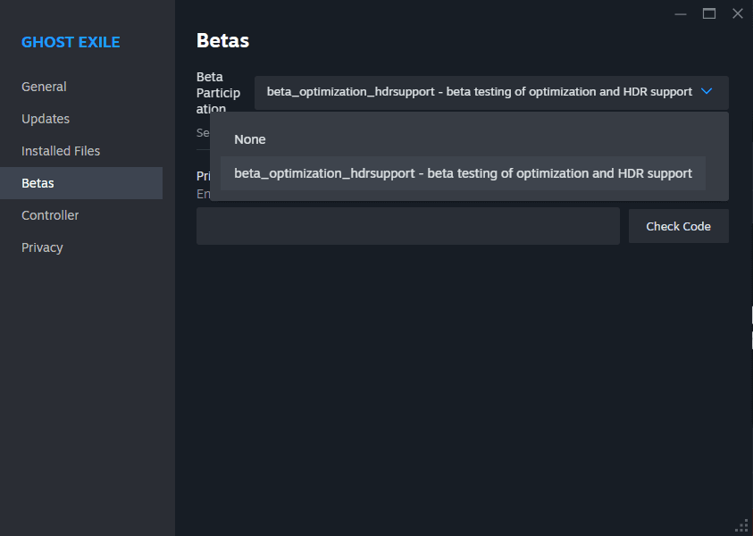
Task: Close the properties window
Action: click(x=738, y=14)
